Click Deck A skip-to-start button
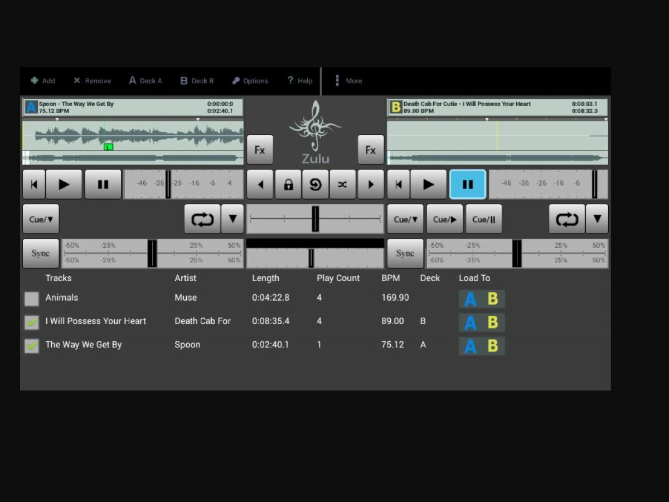This screenshot has height=502, width=669. pyautogui.click(x=34, y=185)
